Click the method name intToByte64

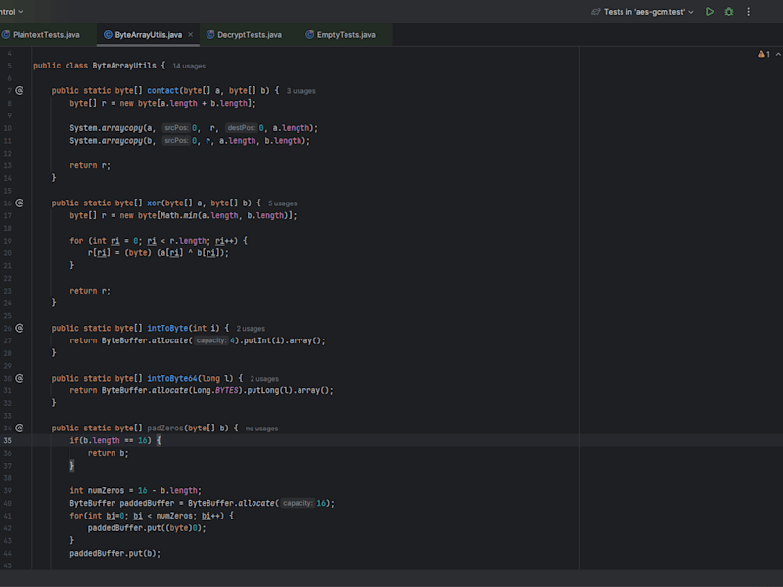[172, 378]
